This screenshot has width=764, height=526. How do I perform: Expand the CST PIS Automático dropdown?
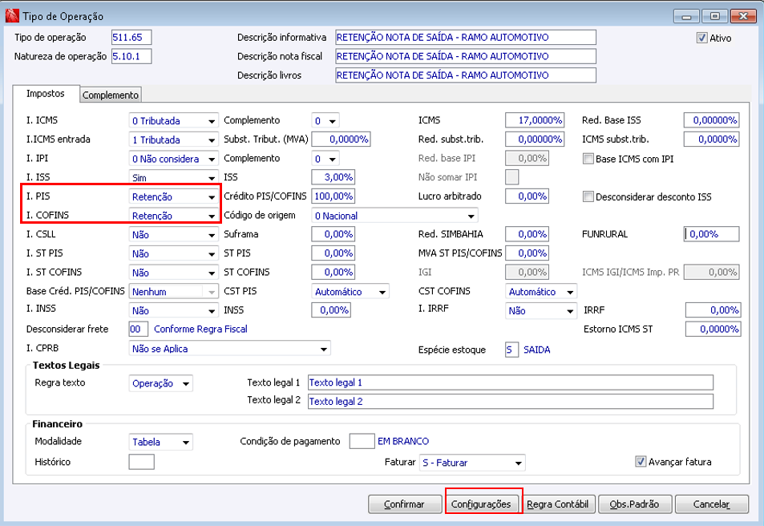[350, 292]
